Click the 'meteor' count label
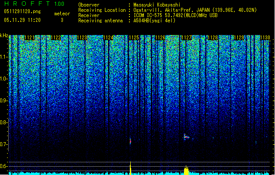Viewport: 275px width, 175px height. click(62, 14)
